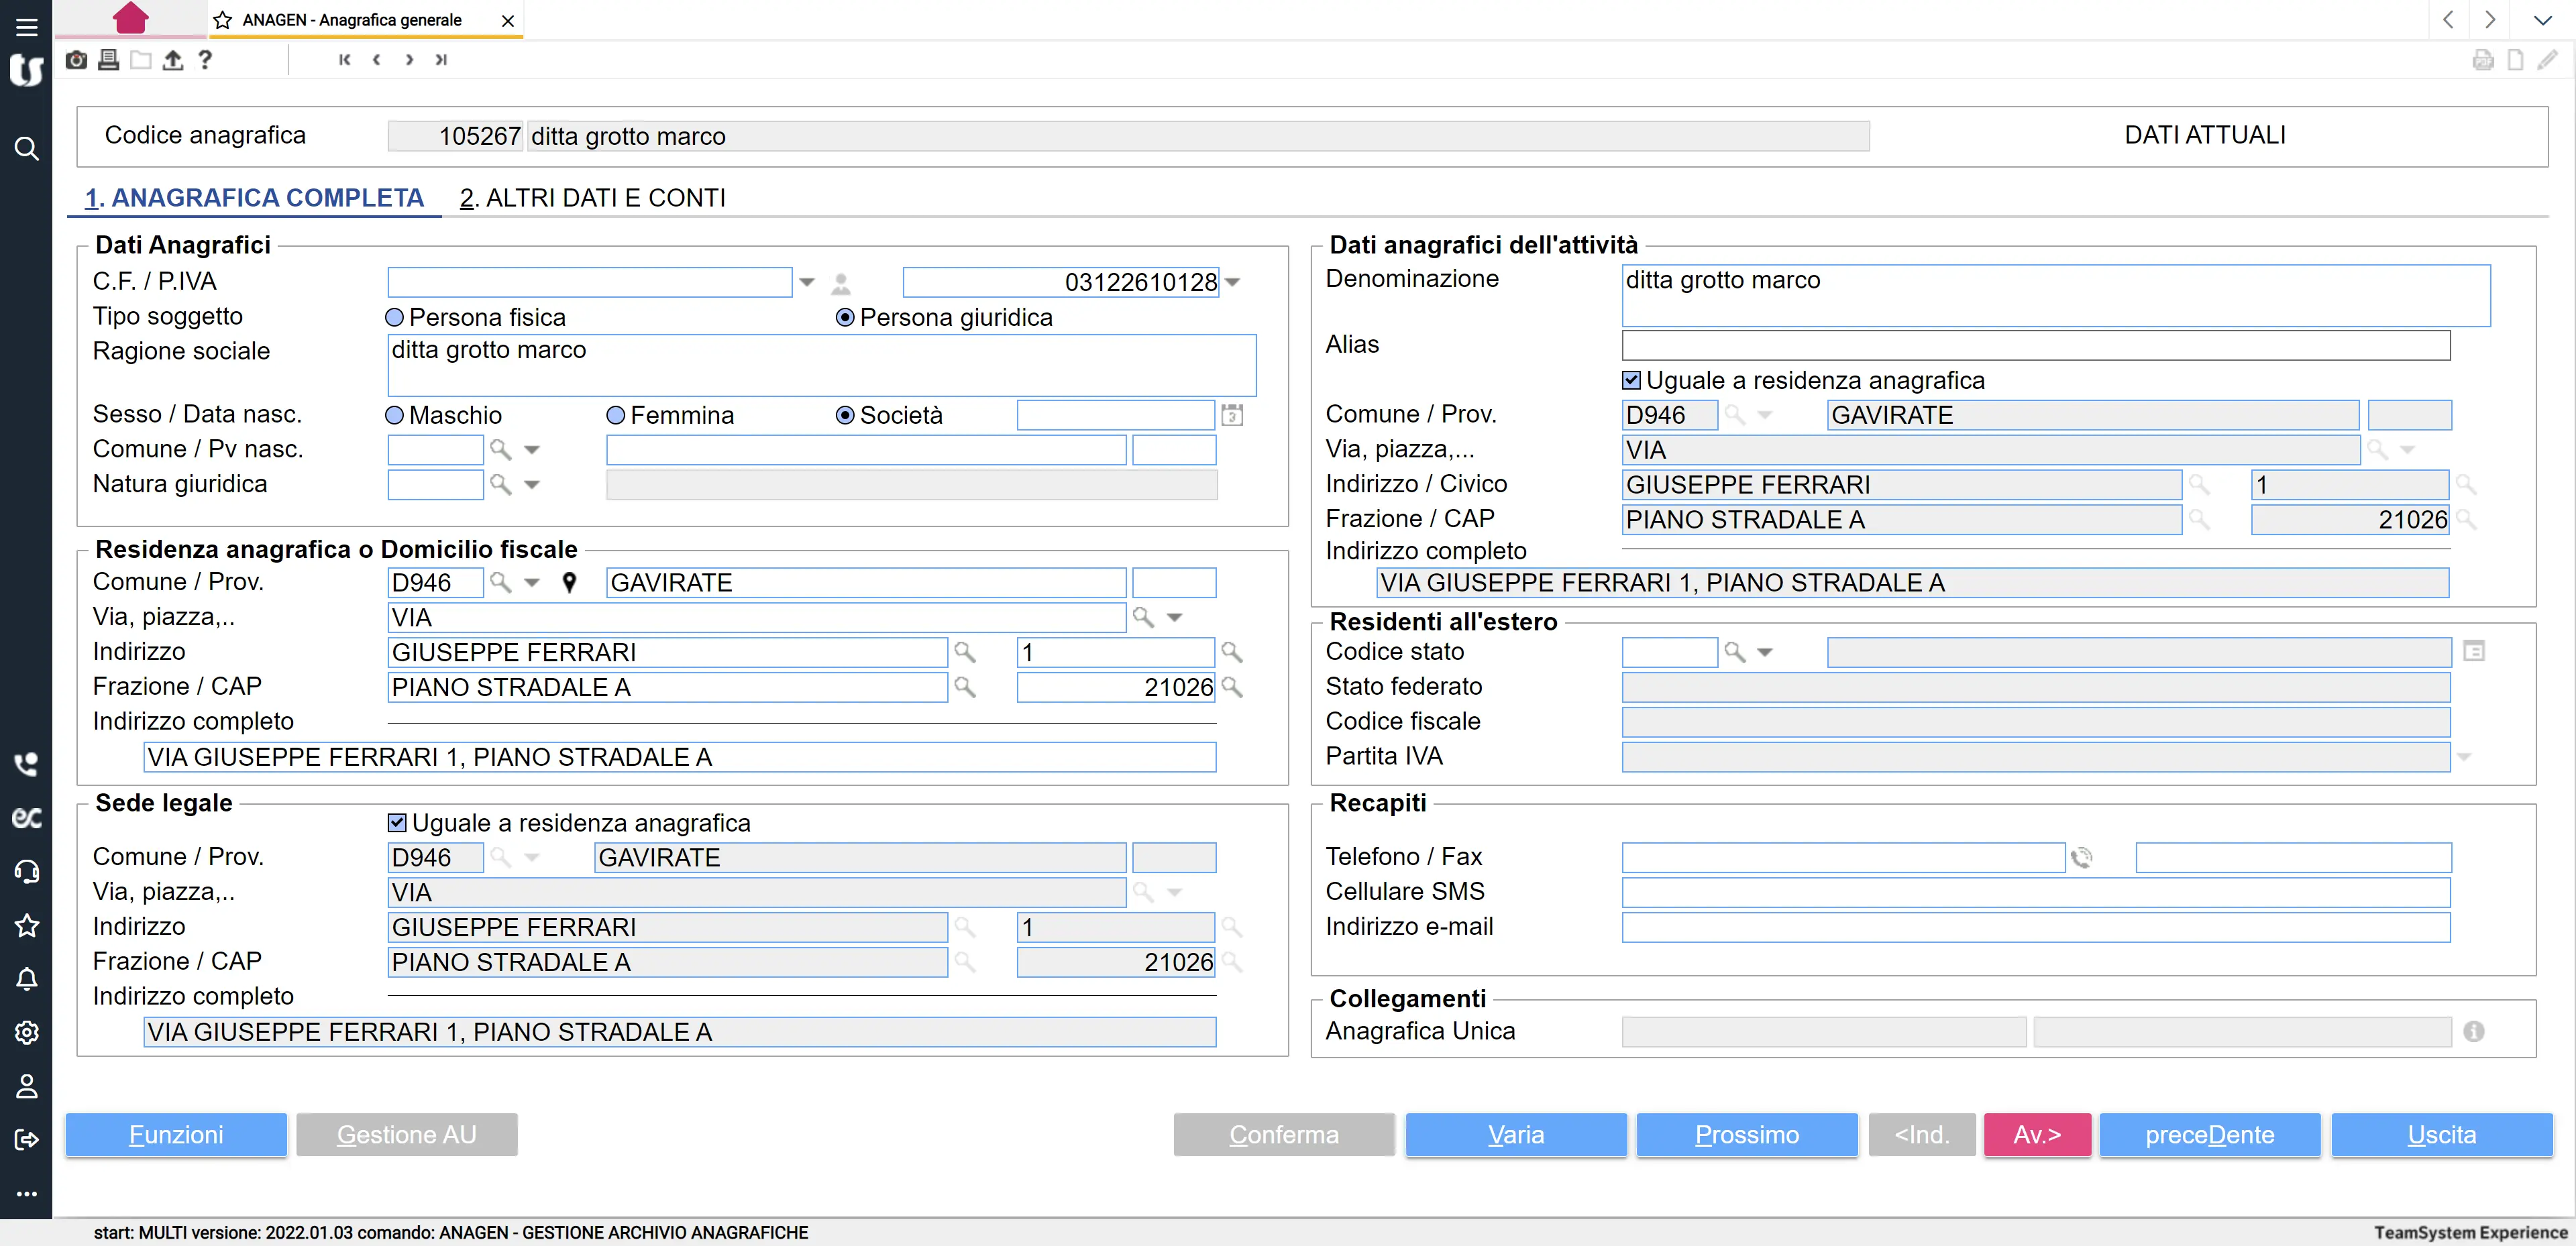This screenshot has width=2576, height=1246.
Task: Select the Persona fisica radio button
Action: [395, 318]
